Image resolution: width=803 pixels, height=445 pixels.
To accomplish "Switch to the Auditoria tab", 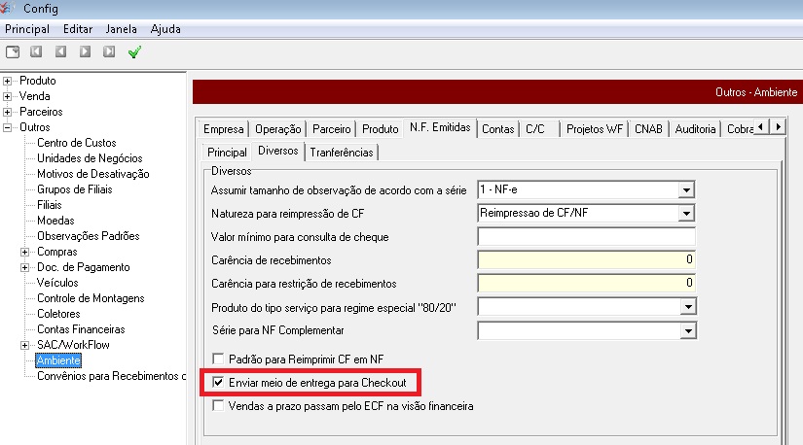I will [695, 128].
